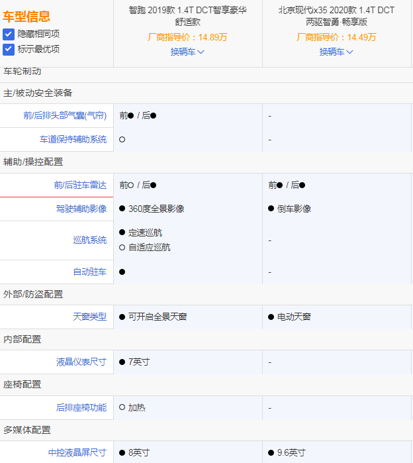Click the 天窗类型 parameter link
Image resolution: width=413 pixels, height=463 pixels.
point(89,317)
